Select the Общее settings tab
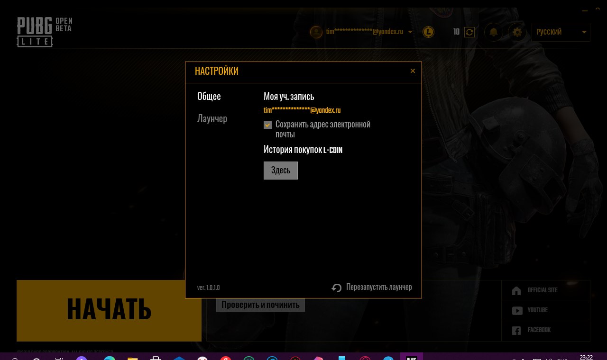 pyautogui.click(x=209, y=96)
